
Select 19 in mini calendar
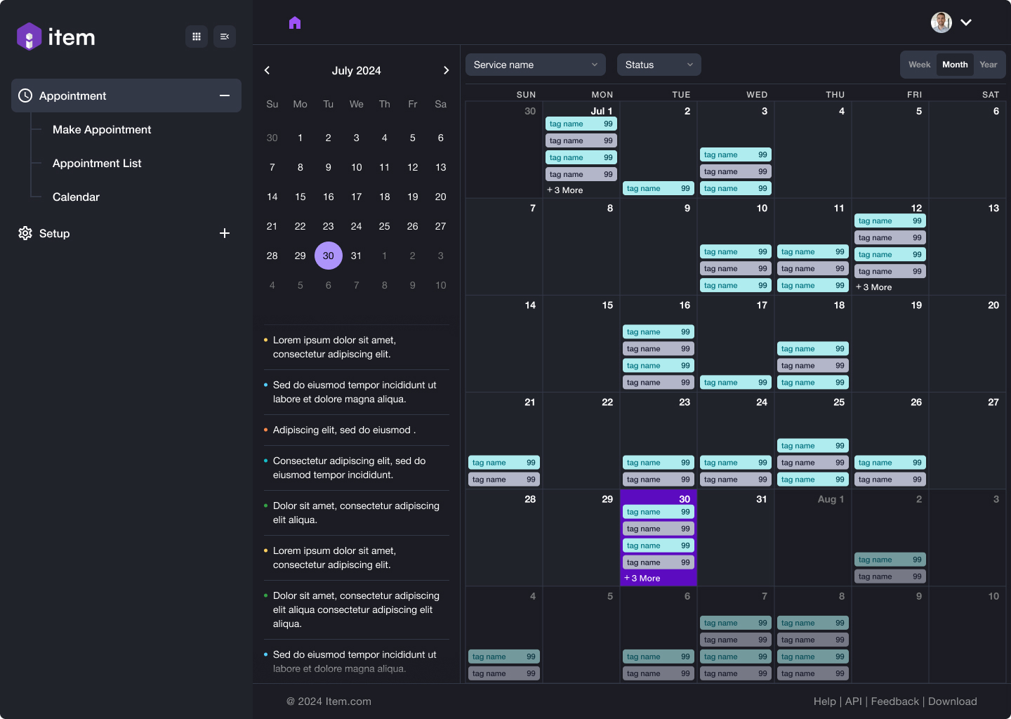(413, 197)
